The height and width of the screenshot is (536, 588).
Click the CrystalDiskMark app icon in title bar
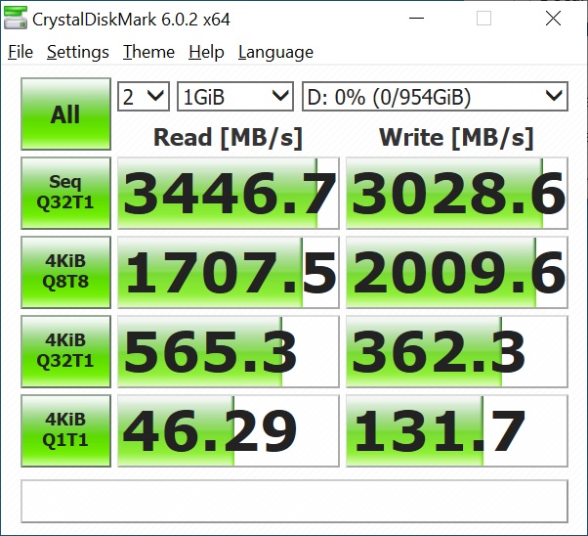(16, 18)
